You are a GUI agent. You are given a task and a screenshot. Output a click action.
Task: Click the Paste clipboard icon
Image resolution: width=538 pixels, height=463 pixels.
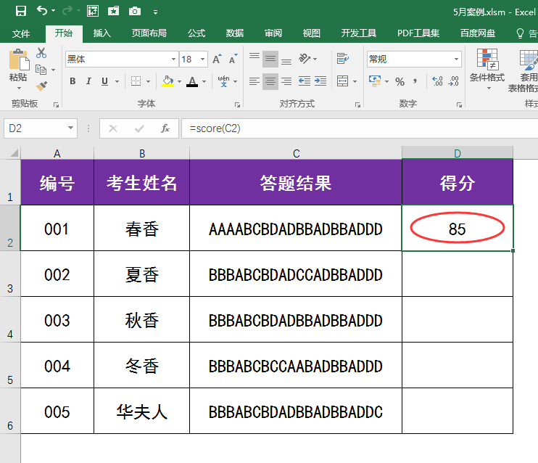point(19,60)
